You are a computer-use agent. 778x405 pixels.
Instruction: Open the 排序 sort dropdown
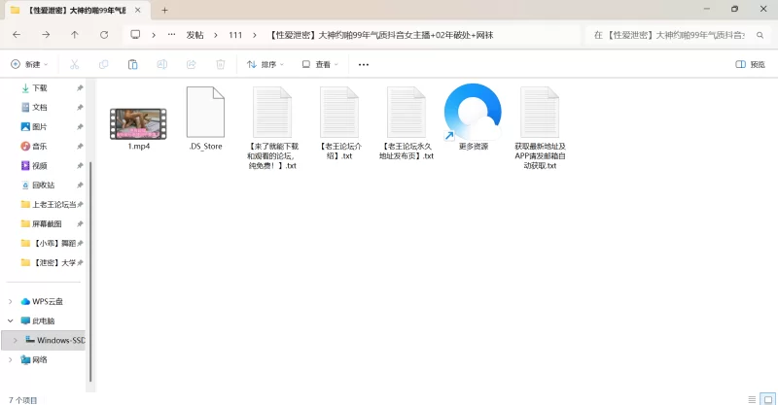tap(265, 64)
